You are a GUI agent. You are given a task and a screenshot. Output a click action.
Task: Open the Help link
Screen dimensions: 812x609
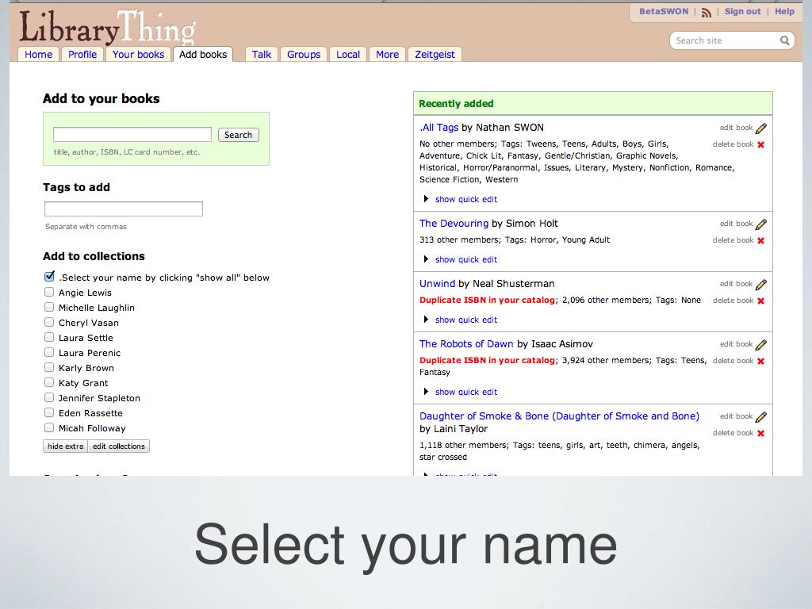click(784, 11)
